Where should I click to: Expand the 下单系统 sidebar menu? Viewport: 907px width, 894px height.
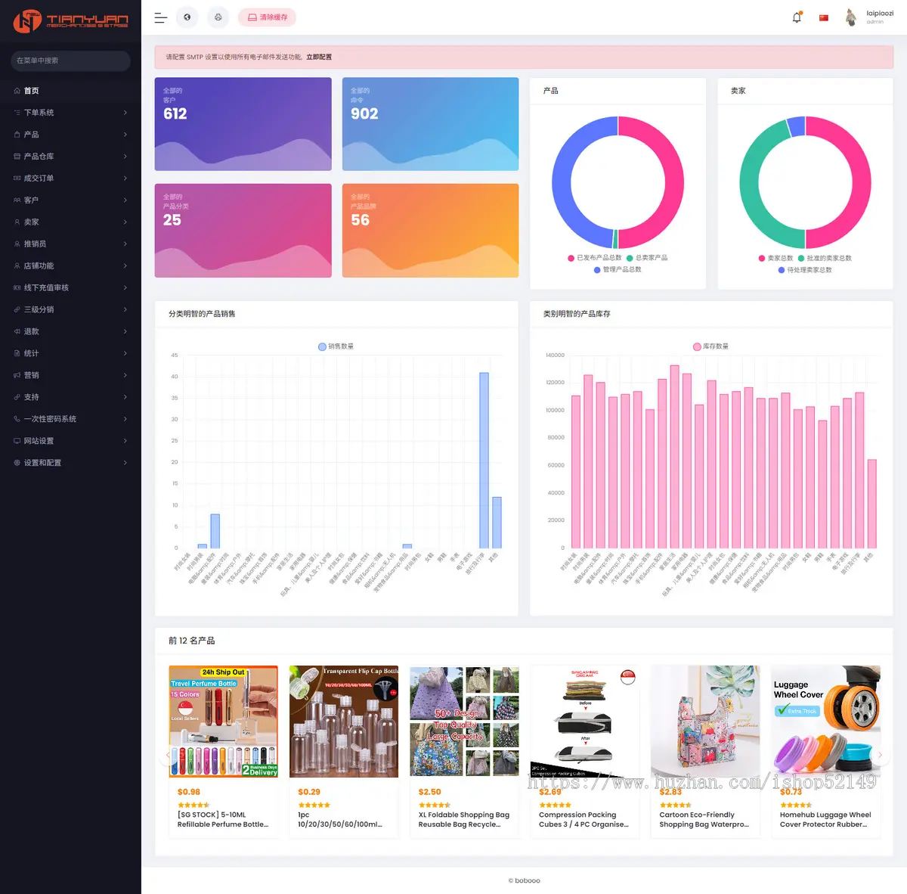tap(70, 113)
